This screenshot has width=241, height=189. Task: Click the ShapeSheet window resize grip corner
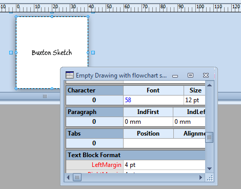[210, 178]
